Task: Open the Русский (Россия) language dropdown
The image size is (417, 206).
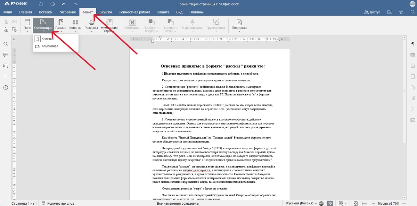Action: 302,203
